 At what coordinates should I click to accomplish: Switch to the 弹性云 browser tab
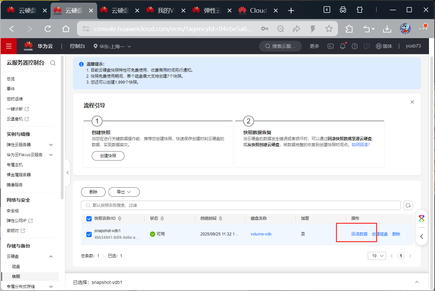(212, 11)
